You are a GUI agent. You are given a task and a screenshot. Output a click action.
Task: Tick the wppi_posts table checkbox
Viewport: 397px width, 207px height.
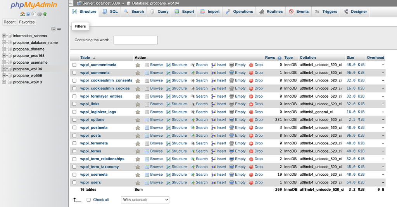pyautogui.click(x=74, y=136)
